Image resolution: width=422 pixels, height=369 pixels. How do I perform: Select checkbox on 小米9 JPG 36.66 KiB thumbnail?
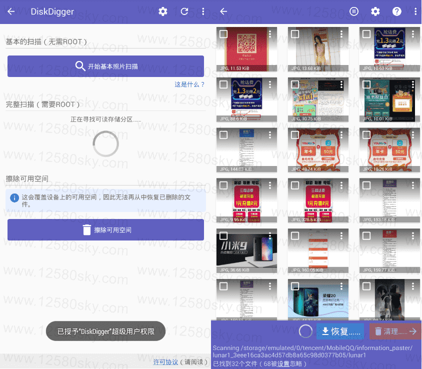coord(223,236)
